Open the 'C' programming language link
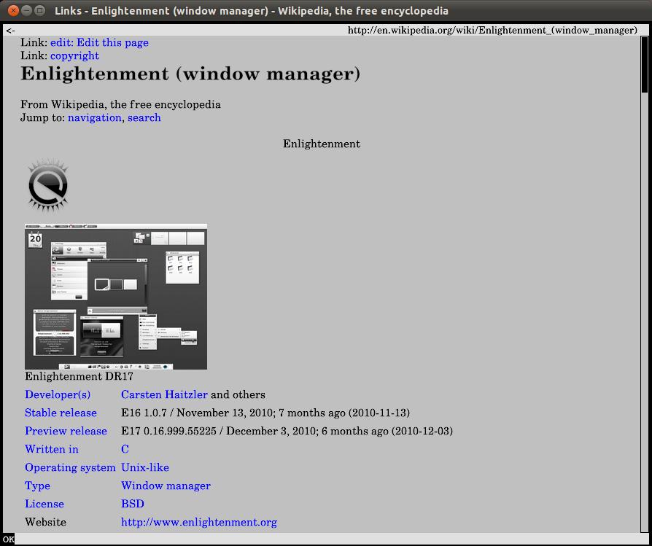652x546 pixels. click(125, 450)
